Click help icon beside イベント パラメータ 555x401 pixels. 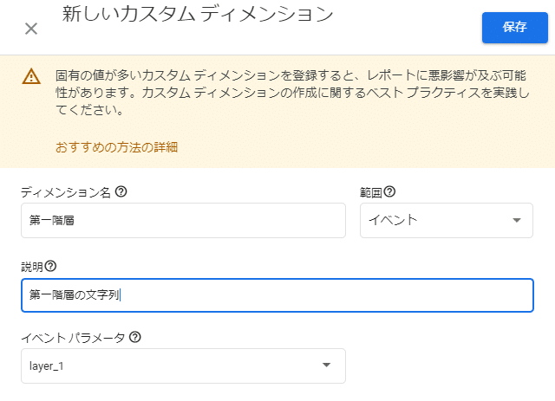135,337
